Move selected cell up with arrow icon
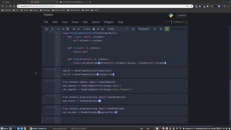231x130 pixels. [74, 29]
